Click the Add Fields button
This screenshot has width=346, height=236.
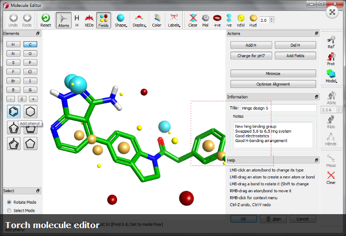(295, 56)
